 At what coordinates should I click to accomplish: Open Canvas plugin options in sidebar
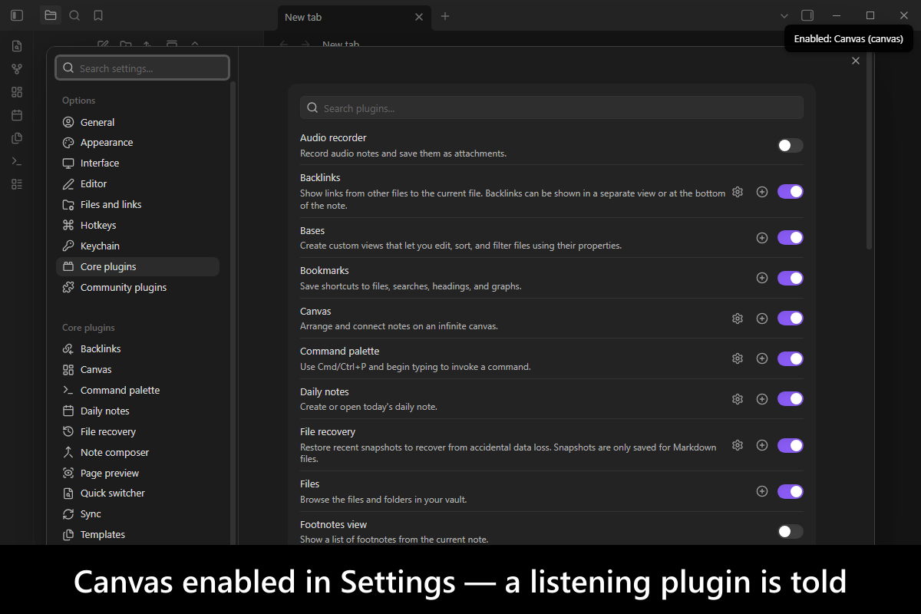[x=138, y=370]
